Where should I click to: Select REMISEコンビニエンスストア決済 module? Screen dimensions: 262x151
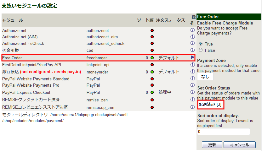pos(35,107)
